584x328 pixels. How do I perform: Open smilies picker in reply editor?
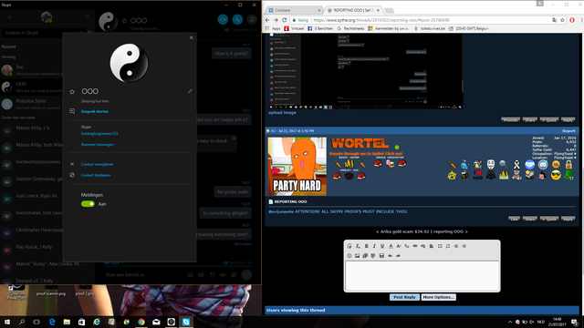(x=349, y=256)
